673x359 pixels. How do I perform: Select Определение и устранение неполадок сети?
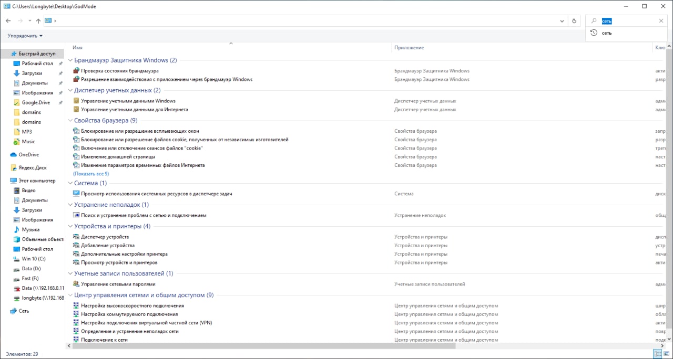(130, 331)
